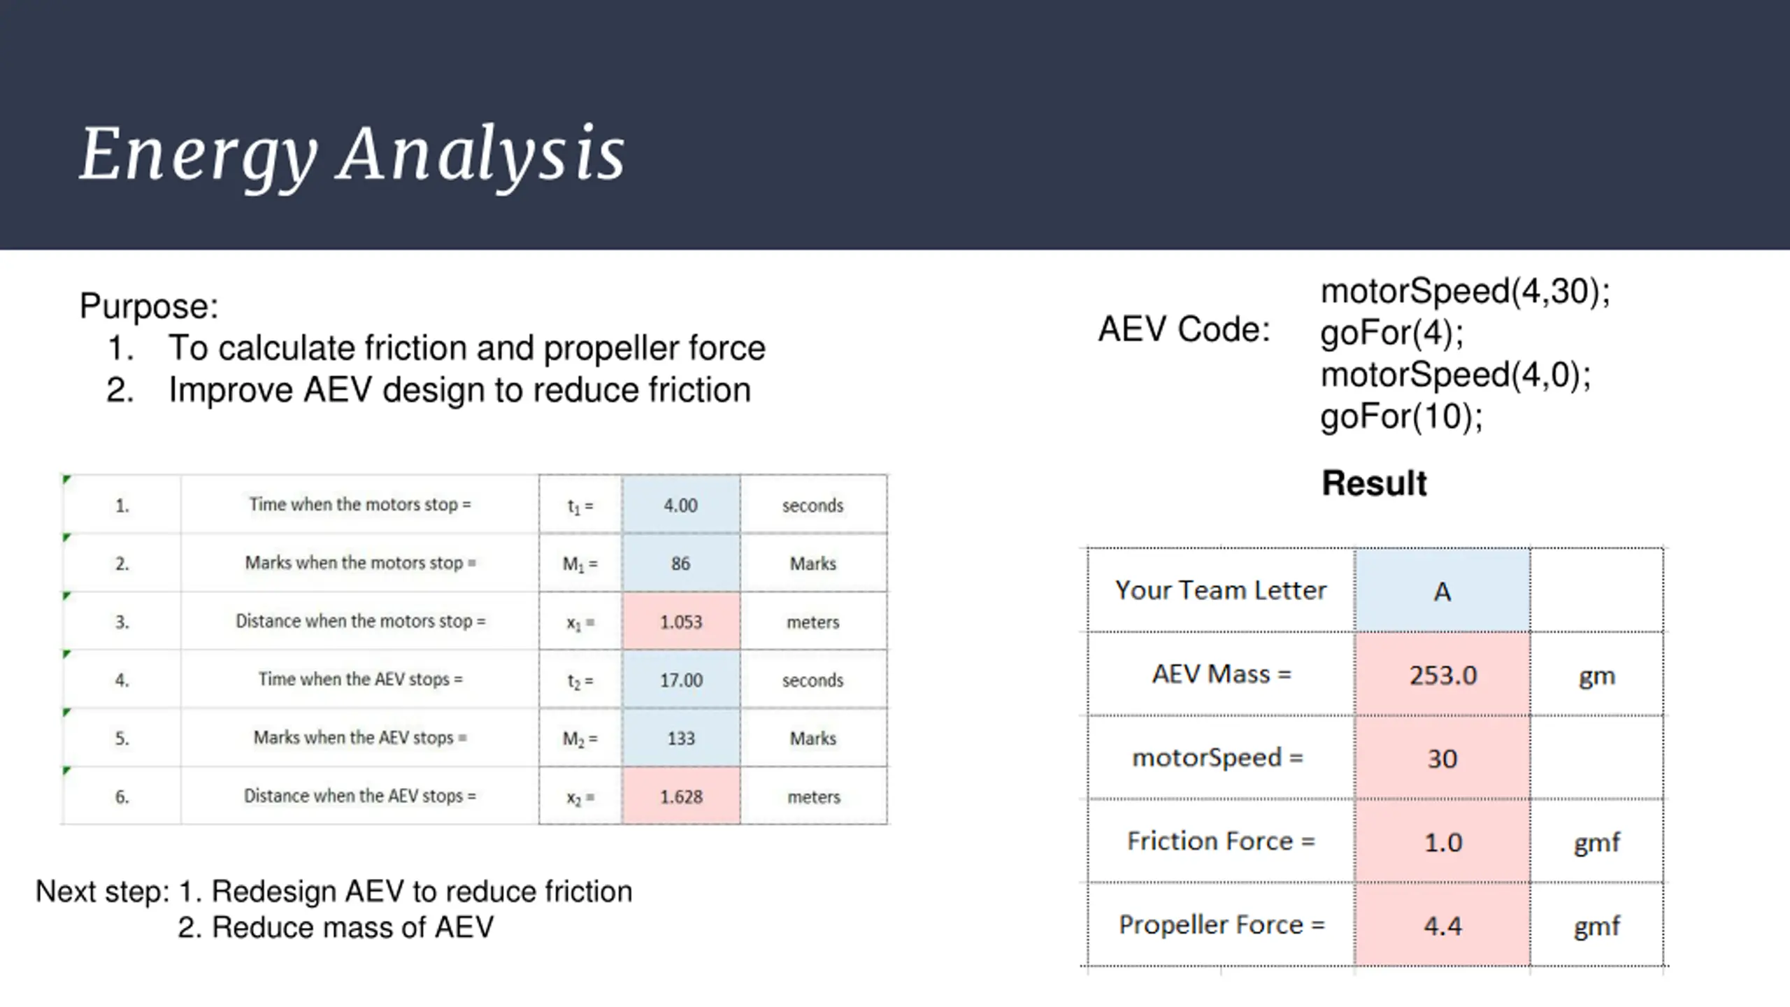Click the AEV Code label
Viewport: 1790px width, 1007px height.
(x=1184, y=329)
